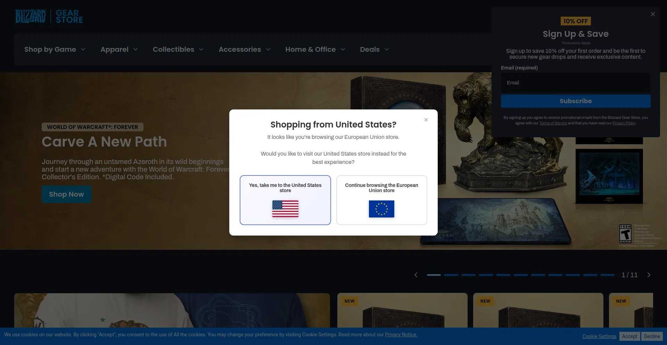Close the Shopping from United States dialog
Image resolution: width=667 pixels, height=345 pixels.
tap(426, 120)
